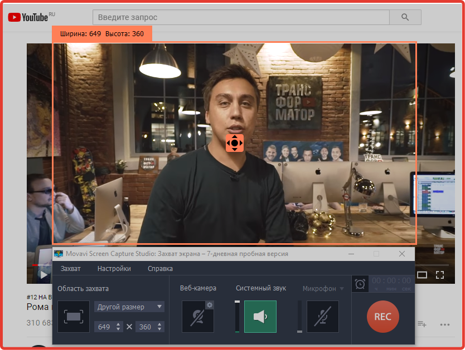Viewport: 465px width, 350px height.
Task: Click the width field showing 649
Action: [105, 327]
